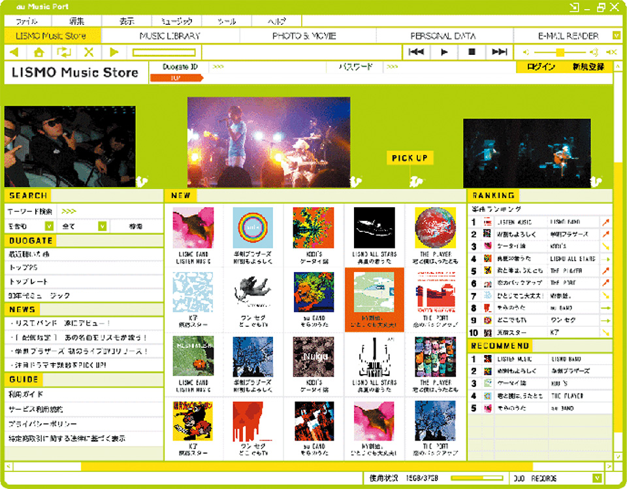The width and height of the screenshot is (627, 489).
Task: Open the home page via the house icon
Action: point(39,52)
